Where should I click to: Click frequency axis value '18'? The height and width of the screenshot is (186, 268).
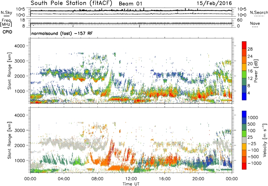point(22,20)
